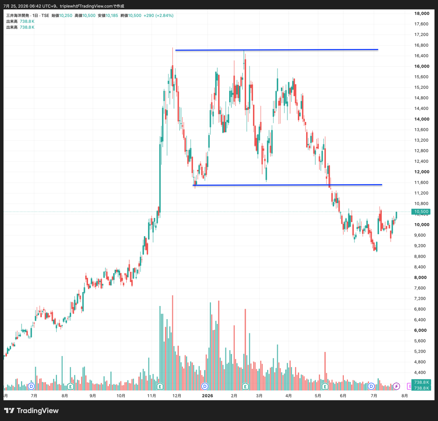Click the 安値 10,185 low value
The width and height of the screenshot is (438, 421).
tap(108, 16)
